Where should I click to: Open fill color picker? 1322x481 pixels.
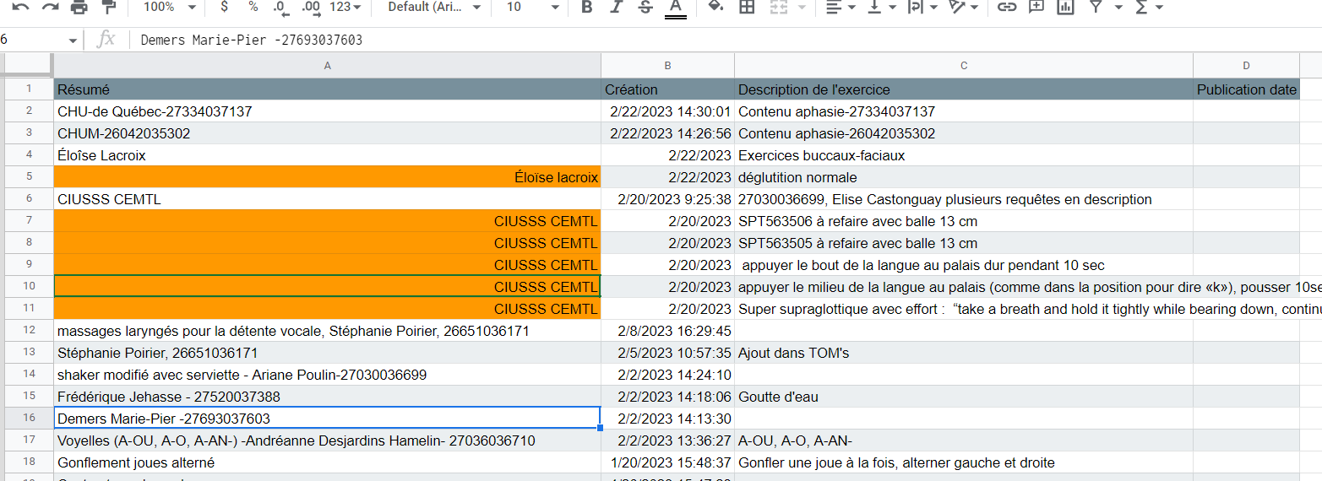click(715, 7)
